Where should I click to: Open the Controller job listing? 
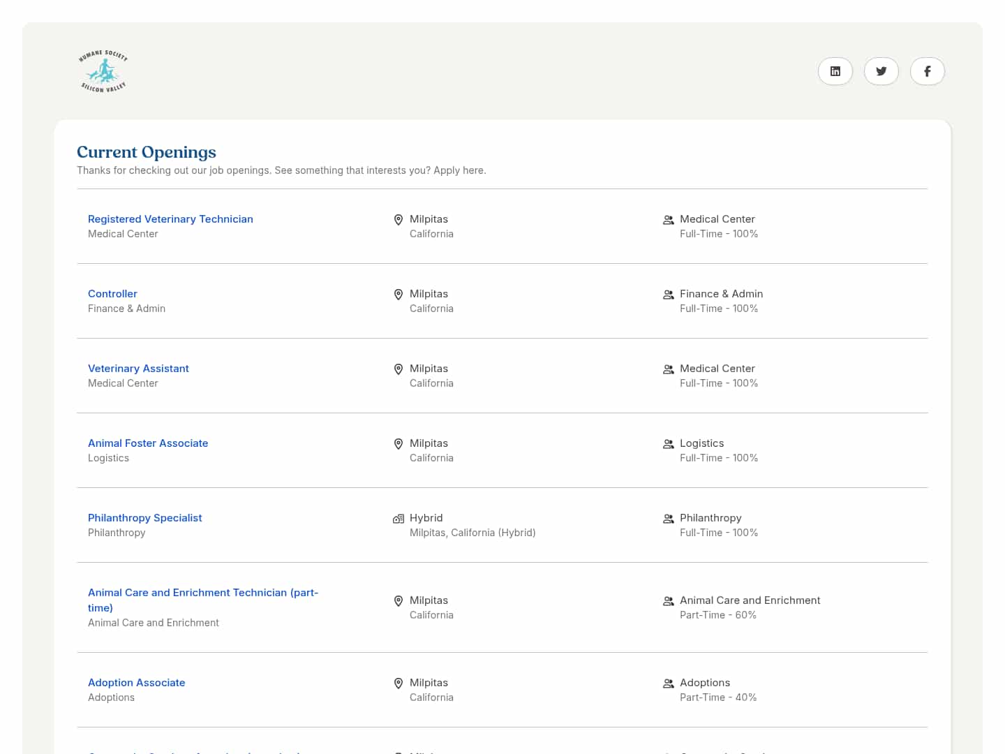pyautogui.click(x=112, y=294)
